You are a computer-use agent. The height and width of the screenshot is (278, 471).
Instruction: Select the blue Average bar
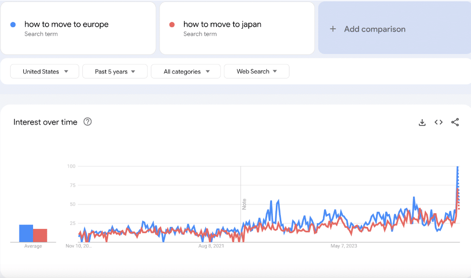tap(26, 233)
